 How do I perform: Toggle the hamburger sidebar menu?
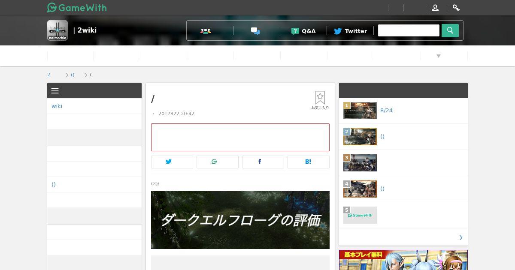point(55,91)
